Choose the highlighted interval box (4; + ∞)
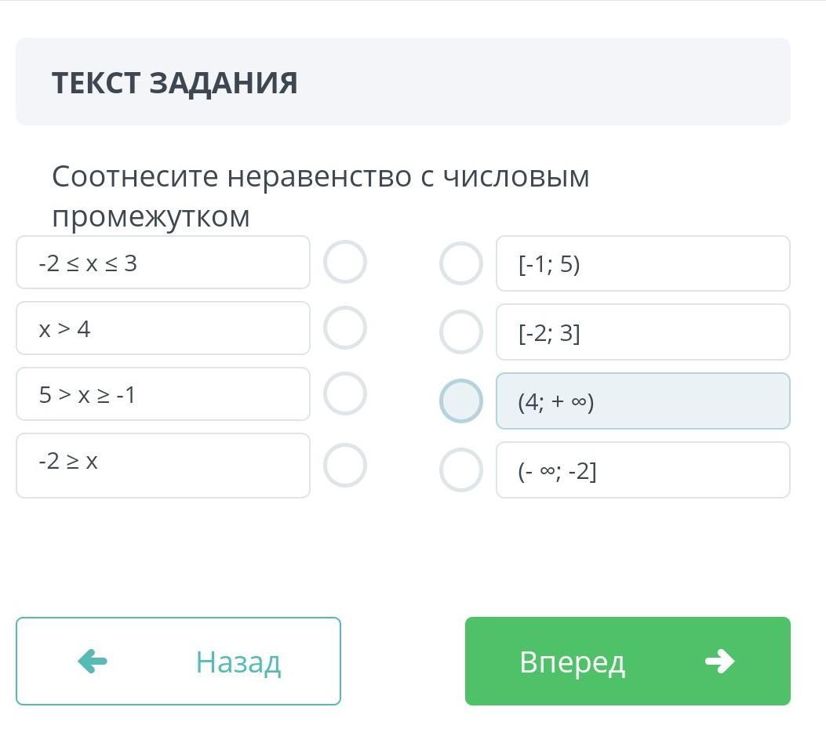826x747 pixels. click(642, 401)
